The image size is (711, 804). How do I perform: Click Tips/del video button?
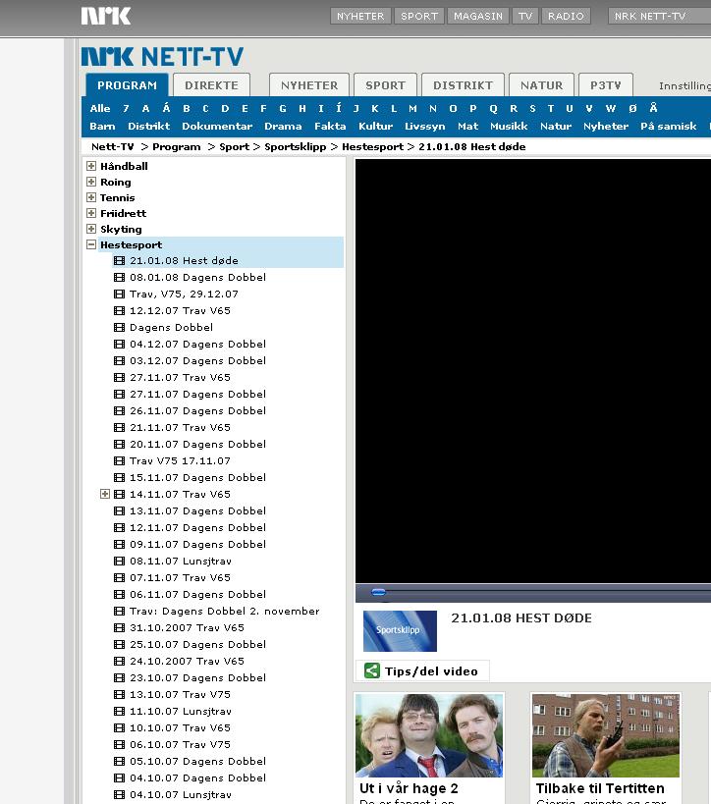(x=422, y=670)
